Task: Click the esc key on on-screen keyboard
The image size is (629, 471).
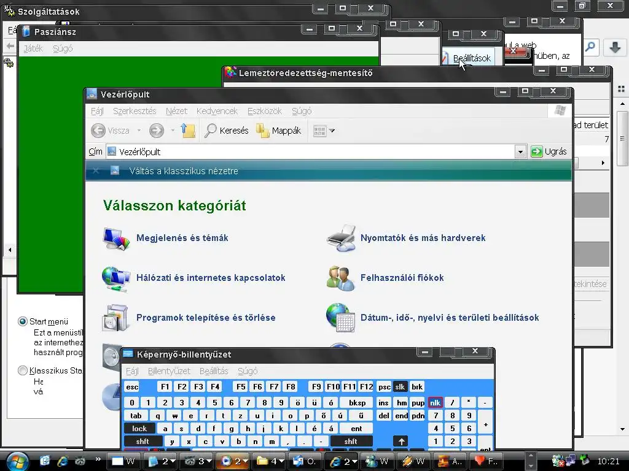Action: (132, 387)
